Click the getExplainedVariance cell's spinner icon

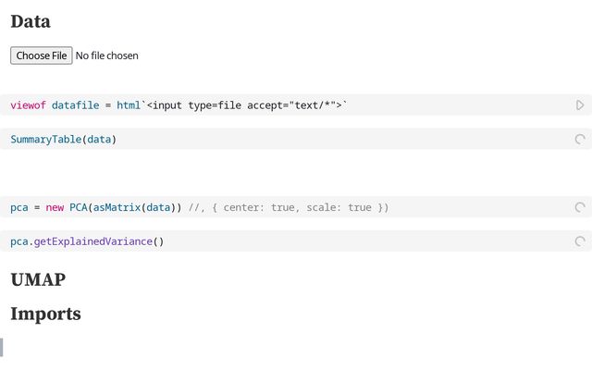click(x=580, y=241)
